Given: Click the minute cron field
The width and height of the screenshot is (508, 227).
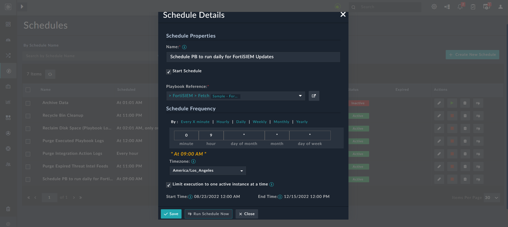Looking at the screenshot, I should coord(186,135).
